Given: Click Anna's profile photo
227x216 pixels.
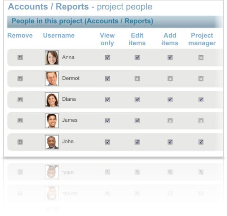Looking at the screenshot, I should pyautogui.click(x=52, y=58).
